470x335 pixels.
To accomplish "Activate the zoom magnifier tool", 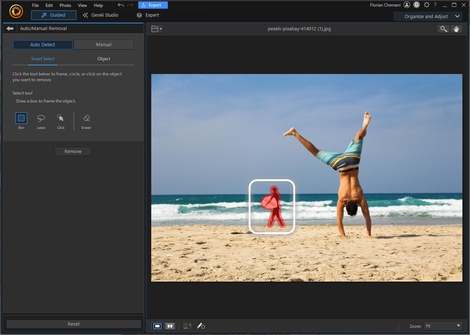I will tap(443, 29).
